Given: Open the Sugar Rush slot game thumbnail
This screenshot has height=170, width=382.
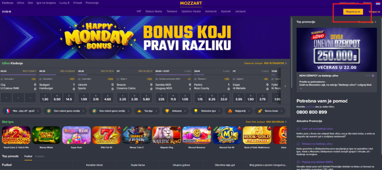Looking at the screenshot, I should [76, 135].
